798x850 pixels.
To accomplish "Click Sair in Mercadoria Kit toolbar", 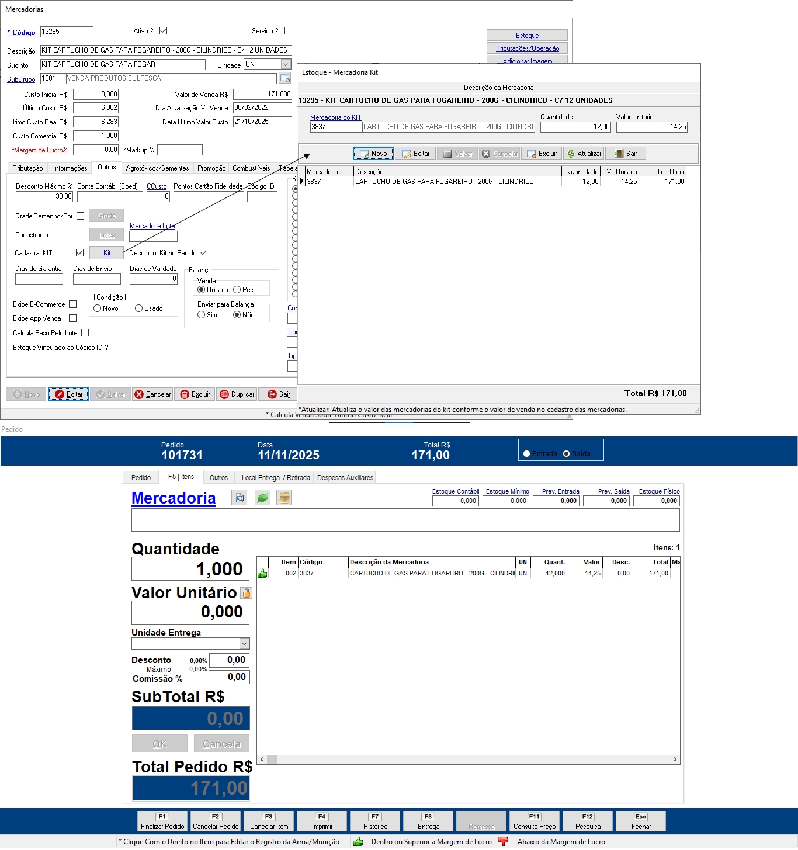I will click(626, 154).
